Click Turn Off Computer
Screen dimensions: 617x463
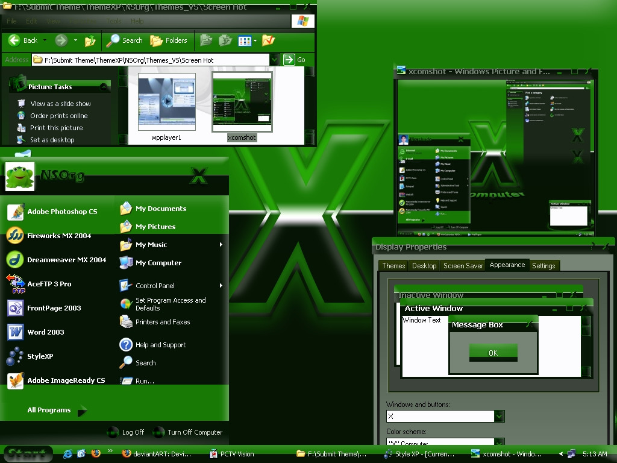pos(188,432)
